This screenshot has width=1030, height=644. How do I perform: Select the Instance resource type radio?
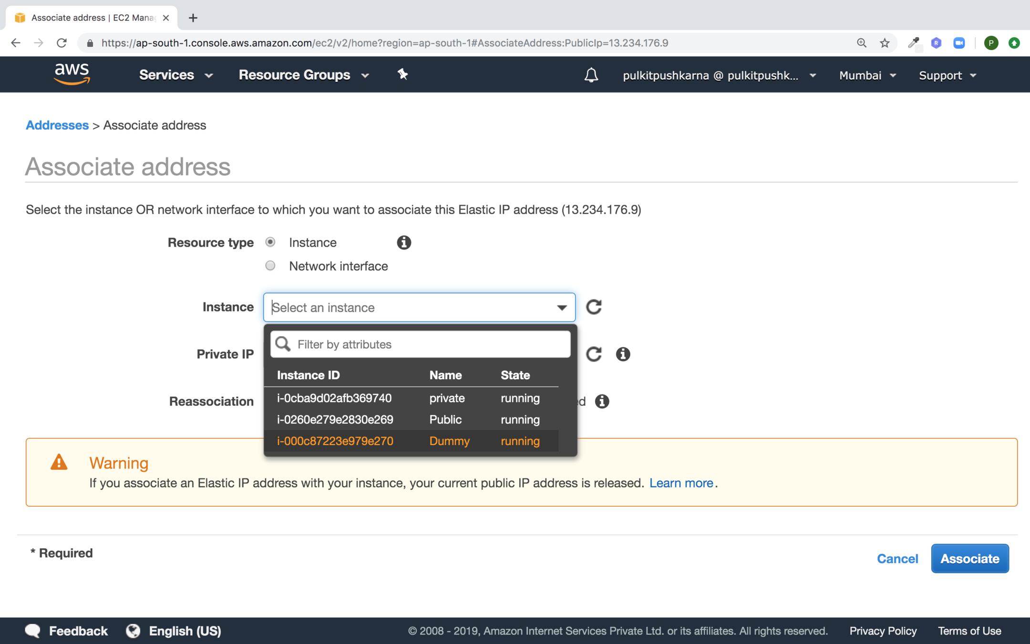click(x=270, y=242)
